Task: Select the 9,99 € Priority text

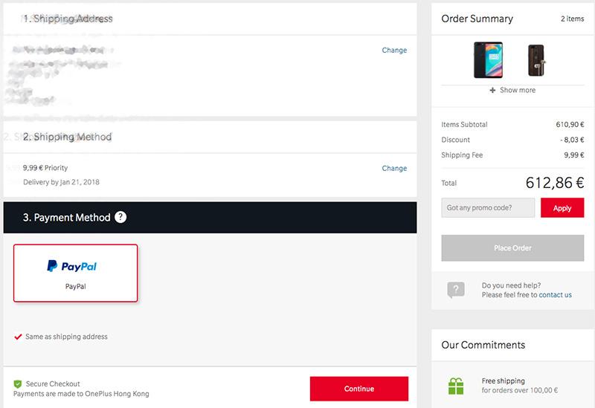Action: click(x=45, y=168)
